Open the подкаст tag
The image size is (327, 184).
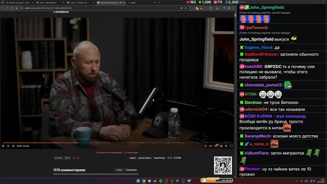[x=133, y=158]
